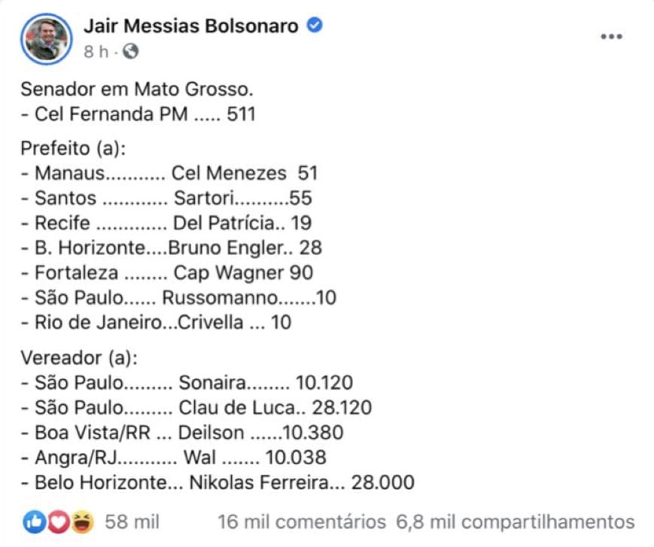The height and width of the screenshot is (547, 654).
Task: Click the Senador em Mato Grosso line
Action: coord(137,90)
